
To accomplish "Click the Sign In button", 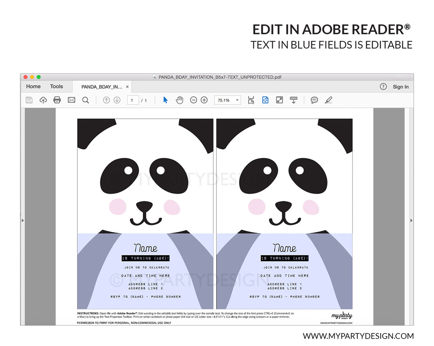I will point(401,87).
